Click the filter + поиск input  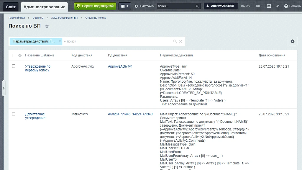117,41
